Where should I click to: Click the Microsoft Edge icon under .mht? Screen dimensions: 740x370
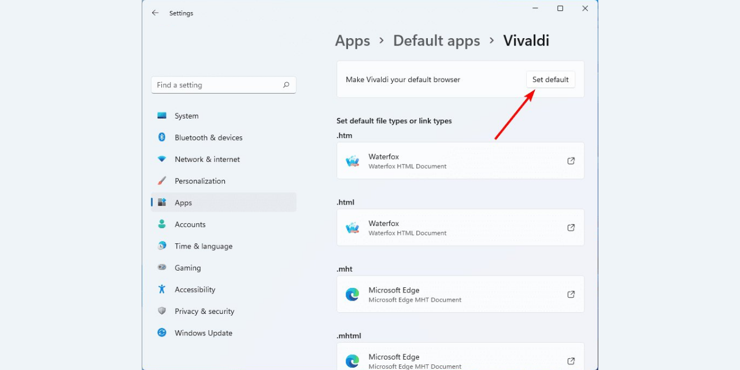[353, 295]
